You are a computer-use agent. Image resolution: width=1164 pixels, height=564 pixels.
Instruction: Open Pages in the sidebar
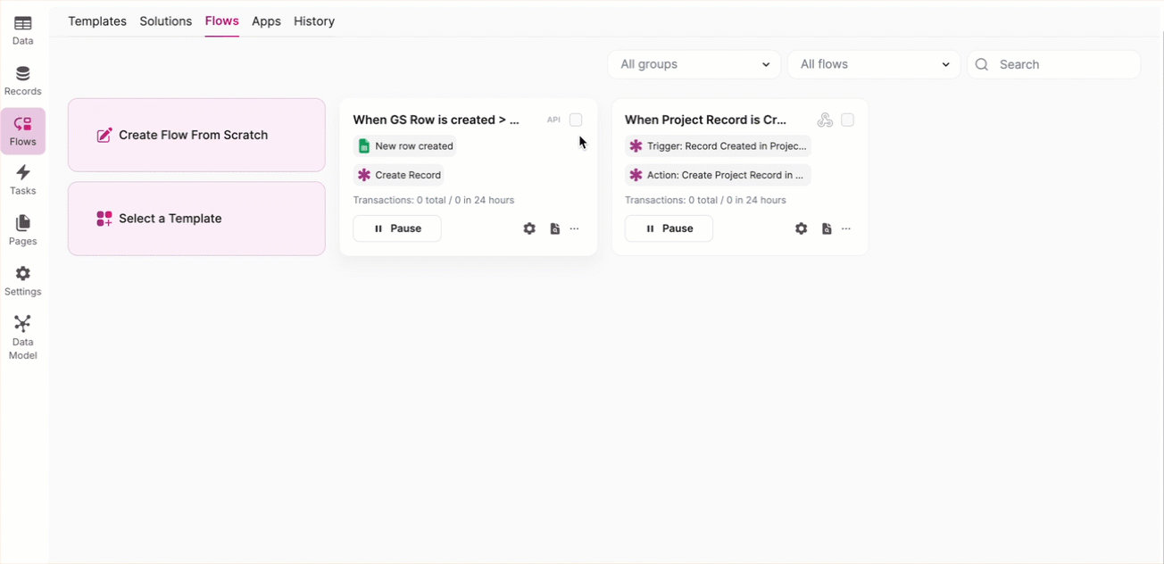pos(23,230)
